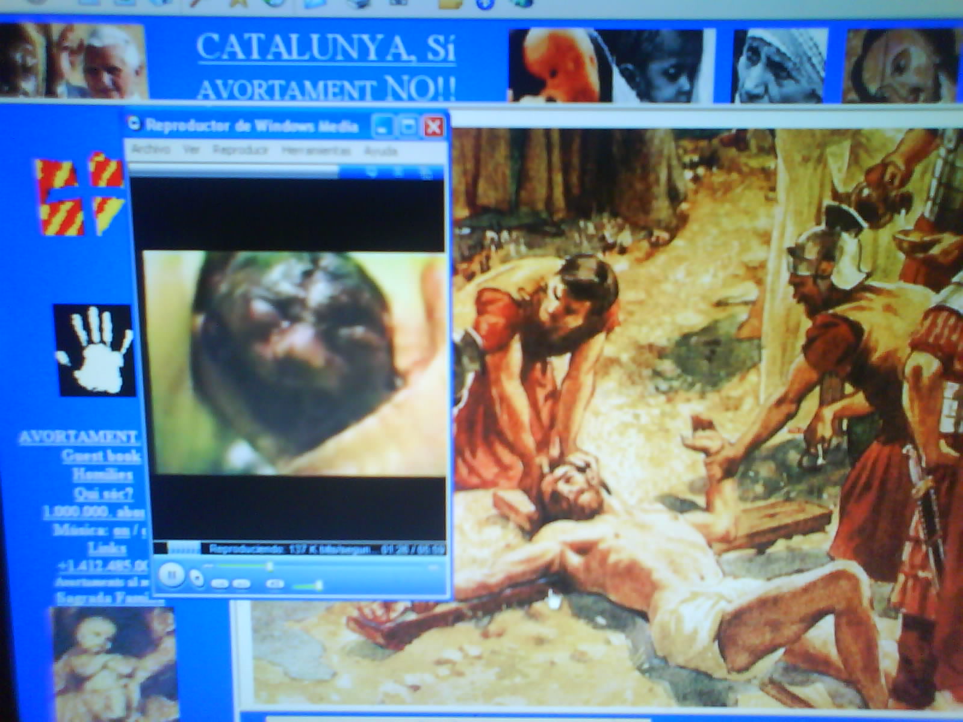Open the Homilies link

click(x=102, y=475)
